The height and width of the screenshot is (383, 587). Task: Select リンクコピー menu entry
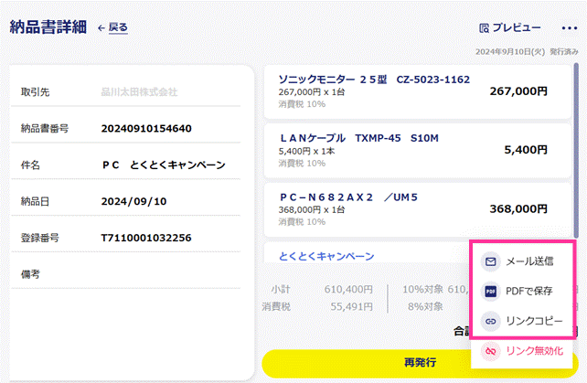coord(522,321)
